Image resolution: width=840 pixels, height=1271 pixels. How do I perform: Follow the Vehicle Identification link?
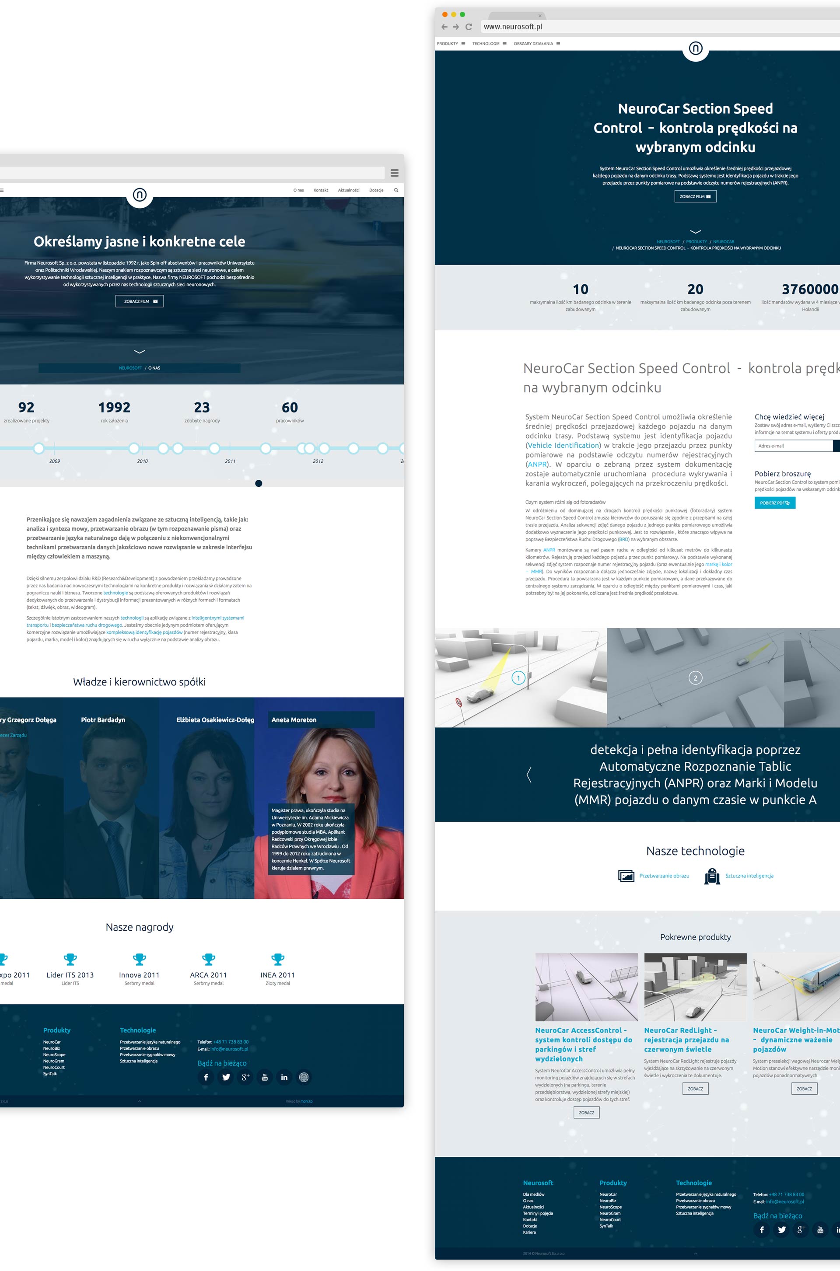[563, 445]
